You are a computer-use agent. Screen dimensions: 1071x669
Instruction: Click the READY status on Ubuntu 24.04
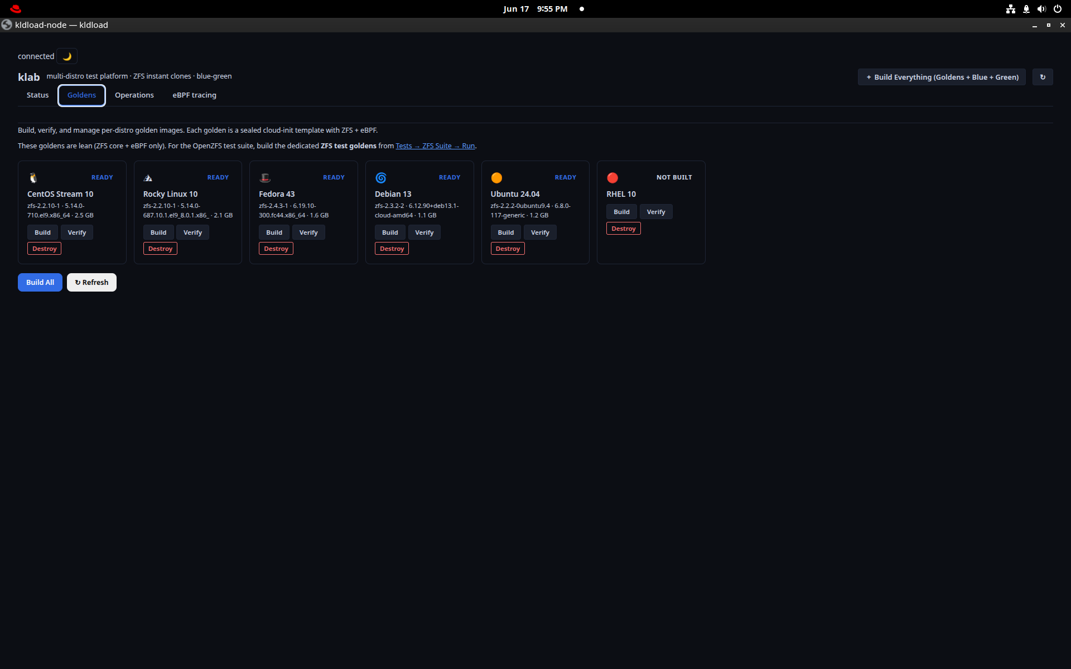click(x=566, y=177)
